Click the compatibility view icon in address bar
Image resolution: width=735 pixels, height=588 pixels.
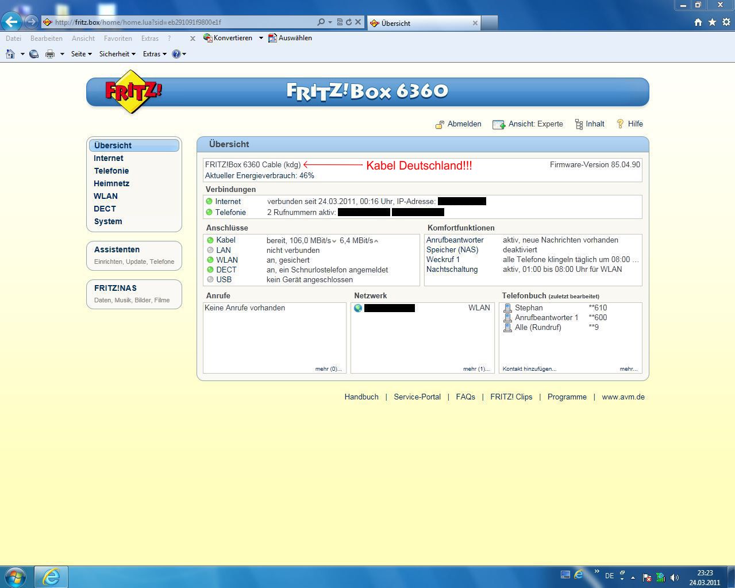[340, 22]
